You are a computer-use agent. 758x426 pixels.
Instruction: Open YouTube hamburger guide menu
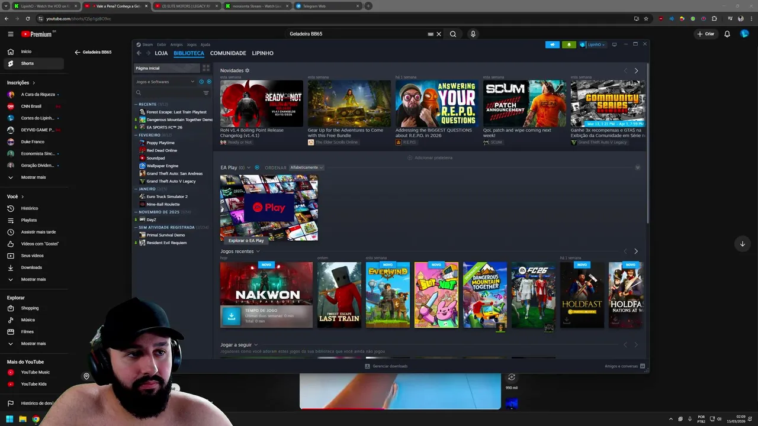click(11, 34)
